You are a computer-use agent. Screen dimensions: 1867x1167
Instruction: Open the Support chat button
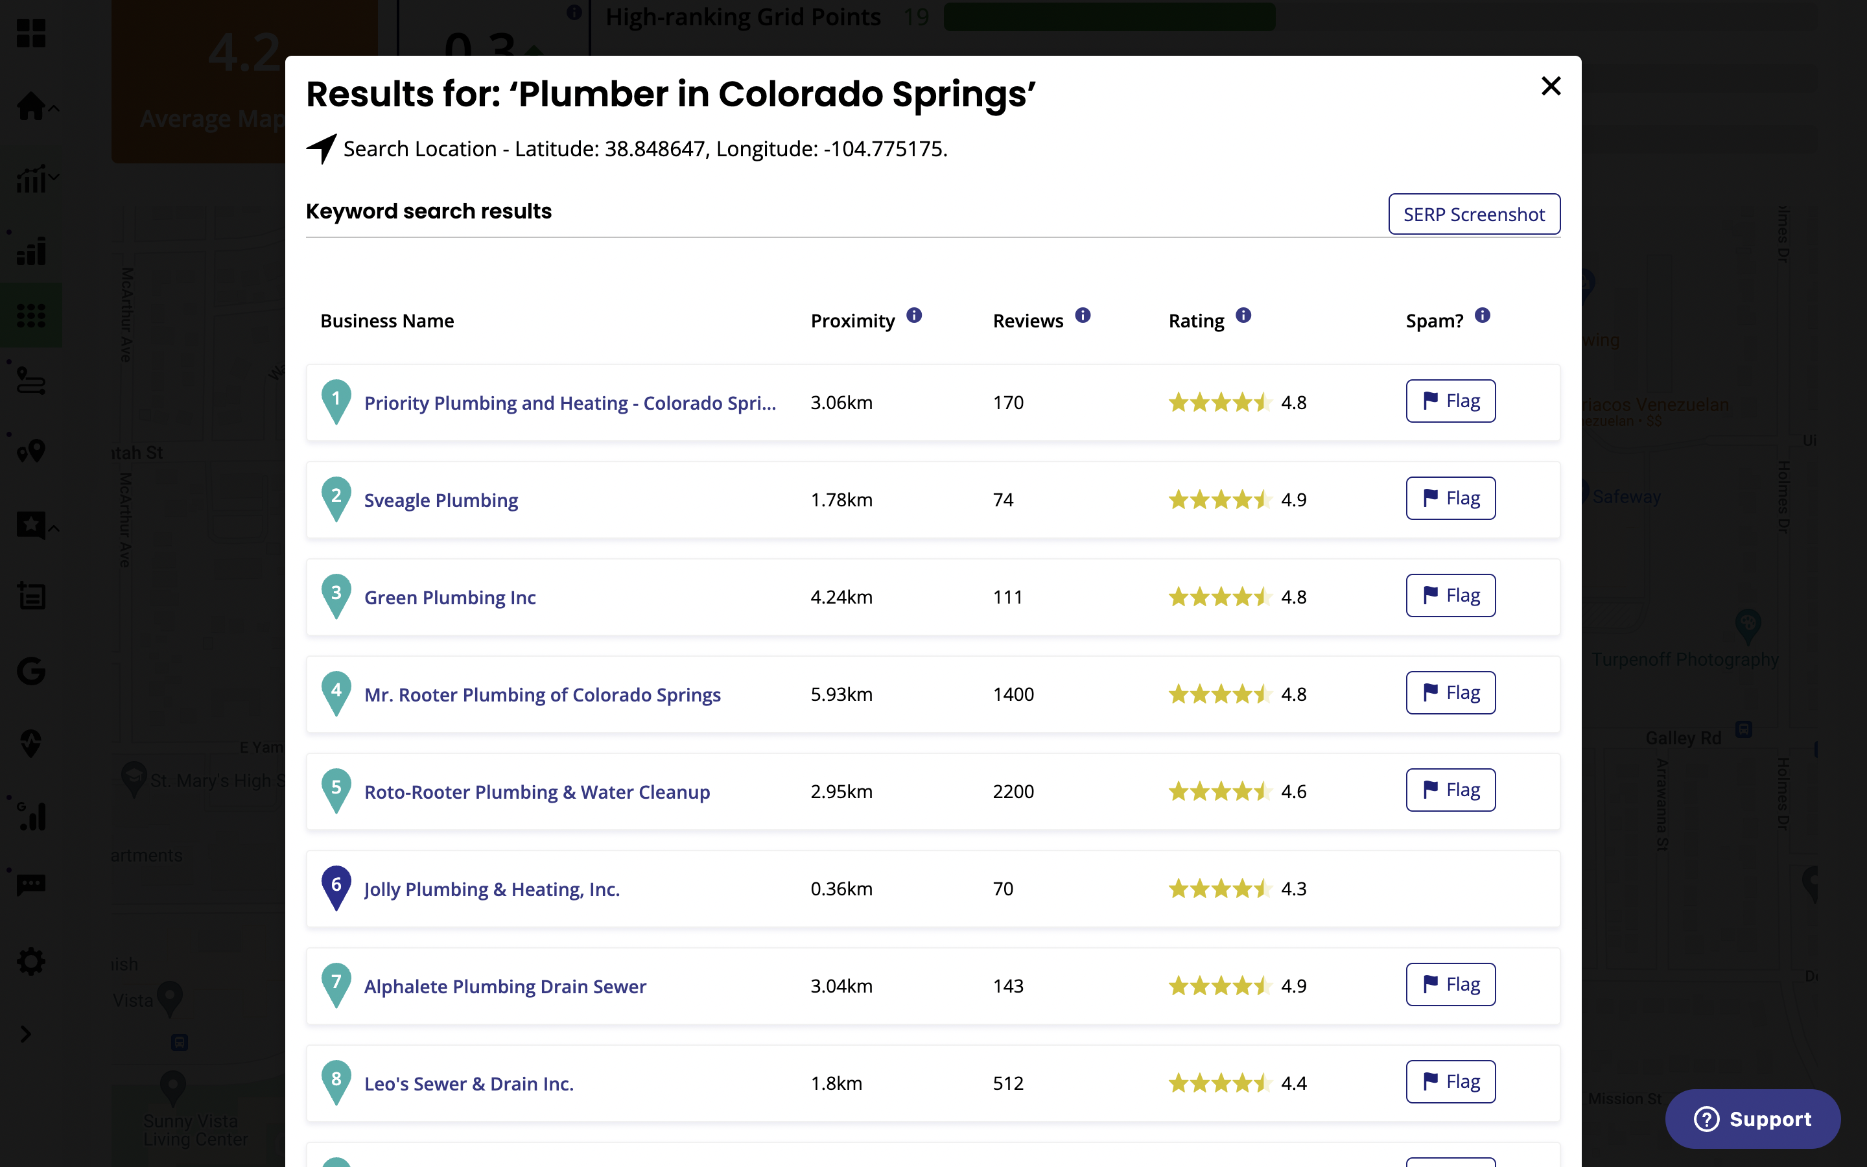click(x=1753, y=1119)
